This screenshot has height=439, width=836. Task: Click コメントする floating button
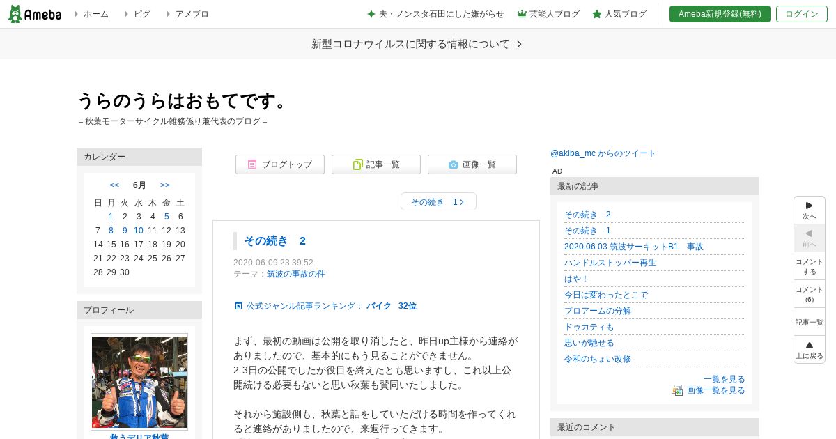click(810, 266)
